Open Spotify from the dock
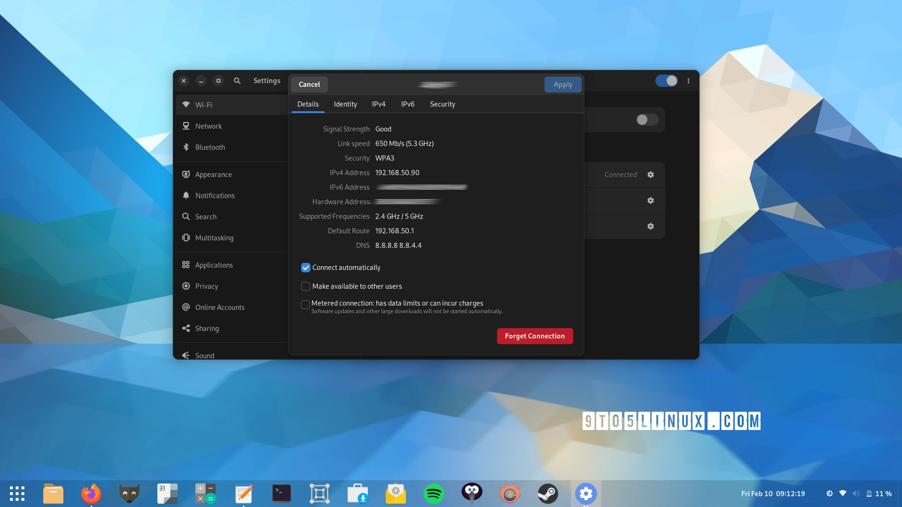The width and height of the screenshot is (902, 507). point(434,493)
